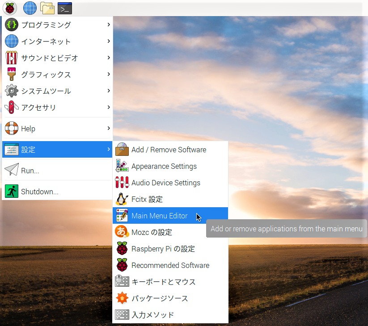
Task: Expand the プログラミング submenu arrow
Action: pyautogui.click(x=108, y=25)
